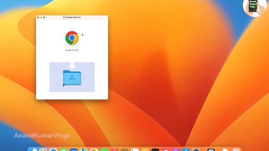
Task: Select the Google Chrome app icon
Action: pos(72,38)
